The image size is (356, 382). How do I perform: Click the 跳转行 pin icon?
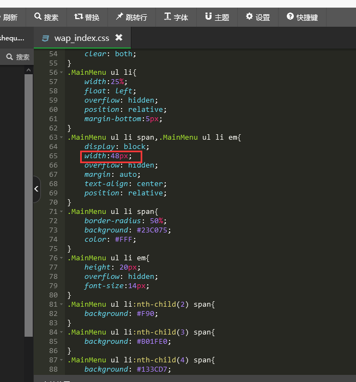(119, 17)
